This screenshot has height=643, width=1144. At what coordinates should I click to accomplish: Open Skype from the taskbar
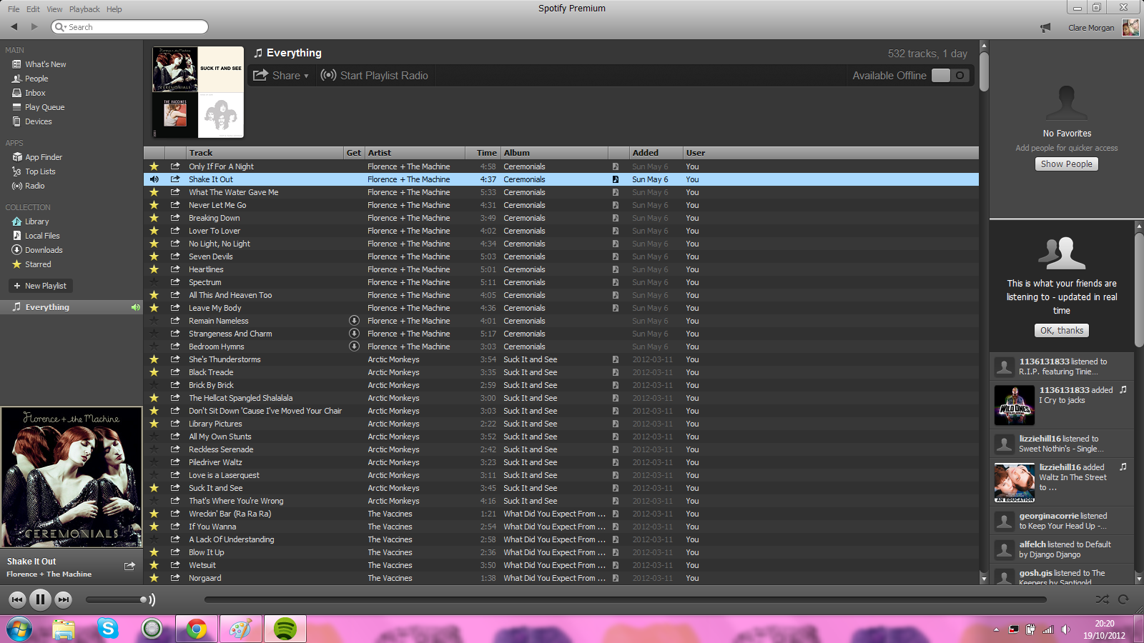[x=108, y=629]
